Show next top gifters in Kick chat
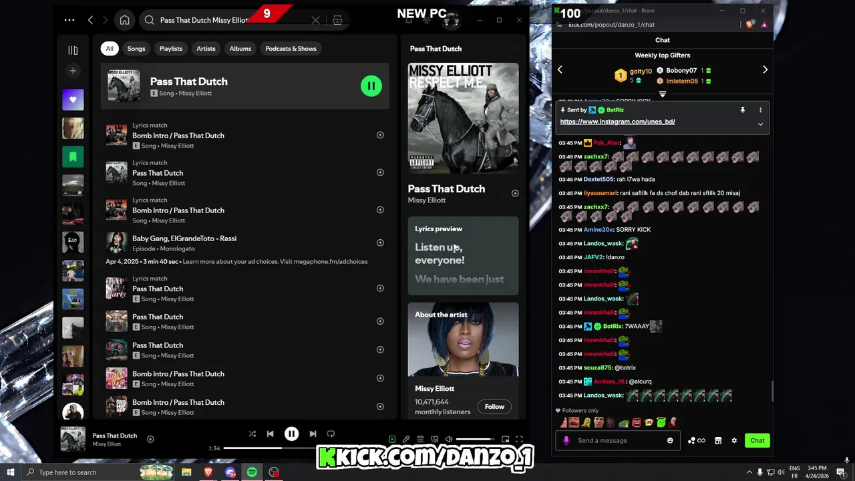Image resolution: width=855 pixels, height=481 pixels. point(765,69)
